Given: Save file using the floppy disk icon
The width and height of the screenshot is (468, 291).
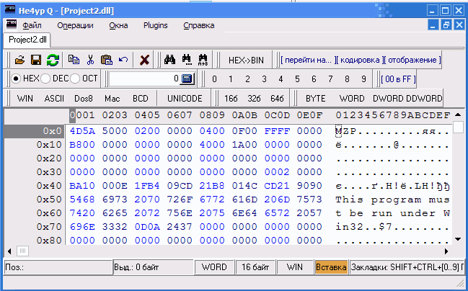Looking at the screenshot, I should (x=36, y=60).
